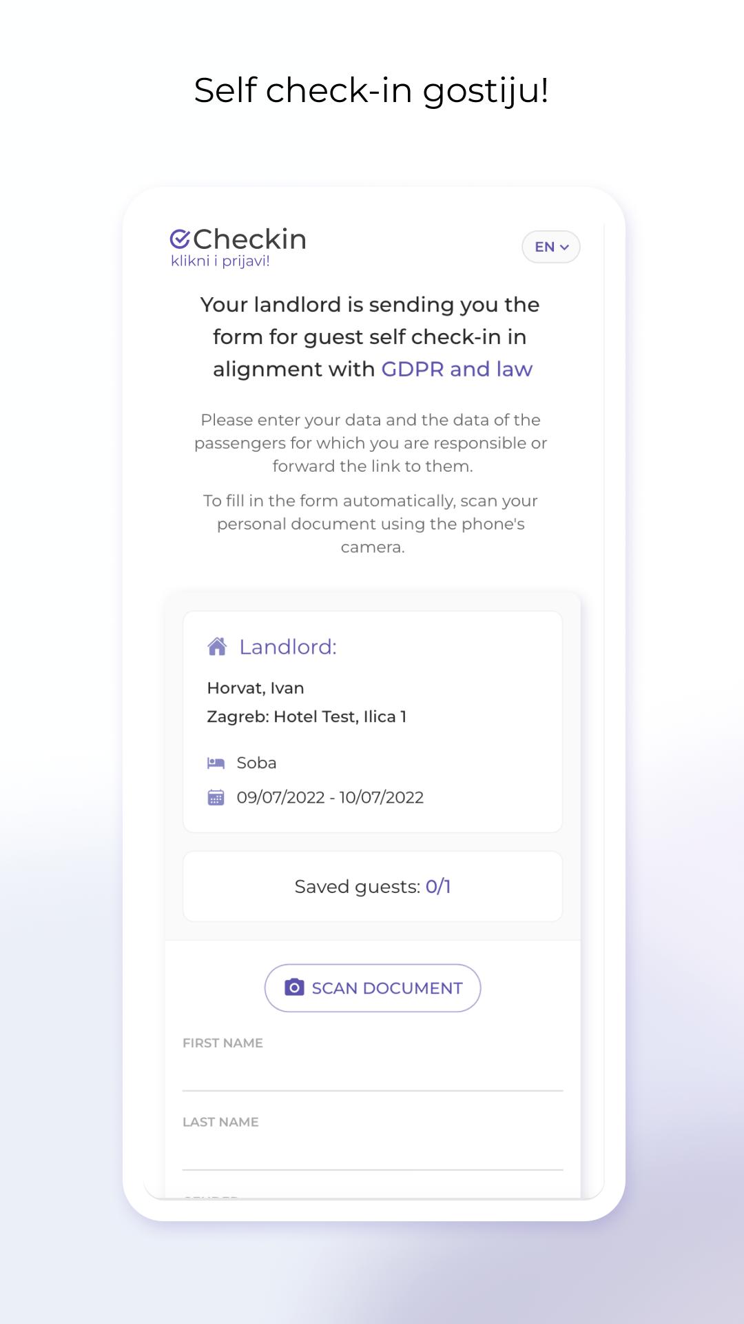Select the Landlord: heading
Image resolution: width=744 pixels, height=1324 pixels.
pos(288,647)
